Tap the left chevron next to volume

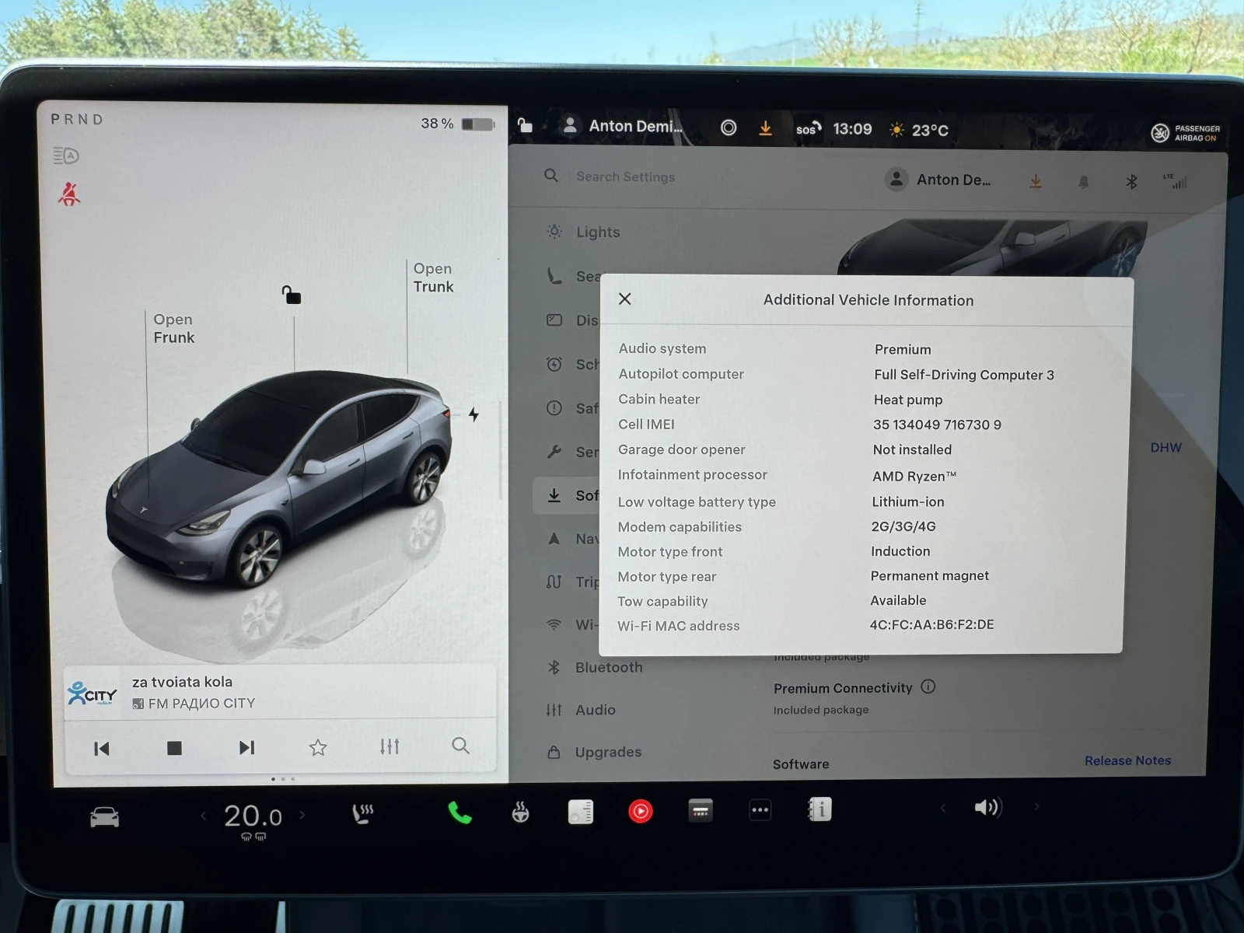pyautogui.click(x=942, y=807)
